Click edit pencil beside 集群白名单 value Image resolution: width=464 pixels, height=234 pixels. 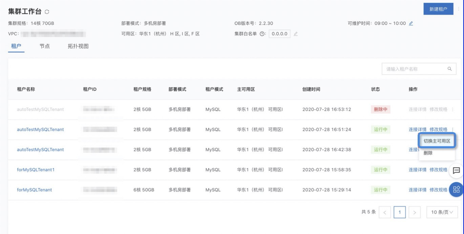[296, 34]
